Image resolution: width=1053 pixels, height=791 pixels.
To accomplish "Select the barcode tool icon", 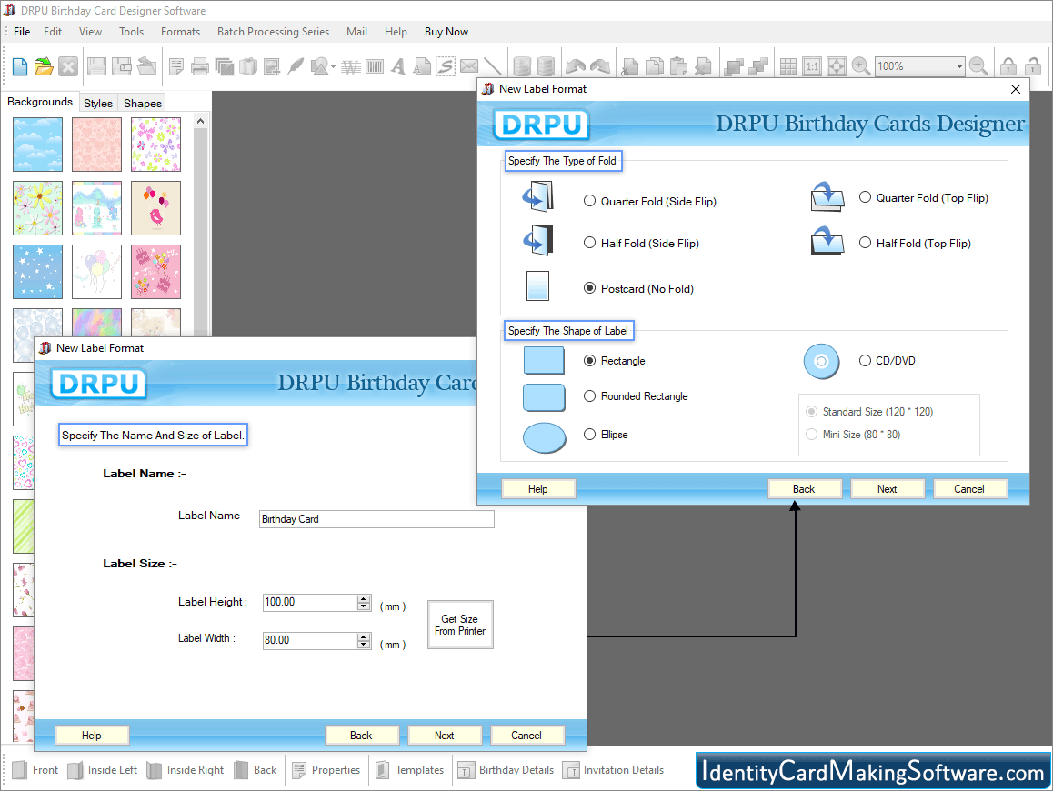I will (375, 66).
